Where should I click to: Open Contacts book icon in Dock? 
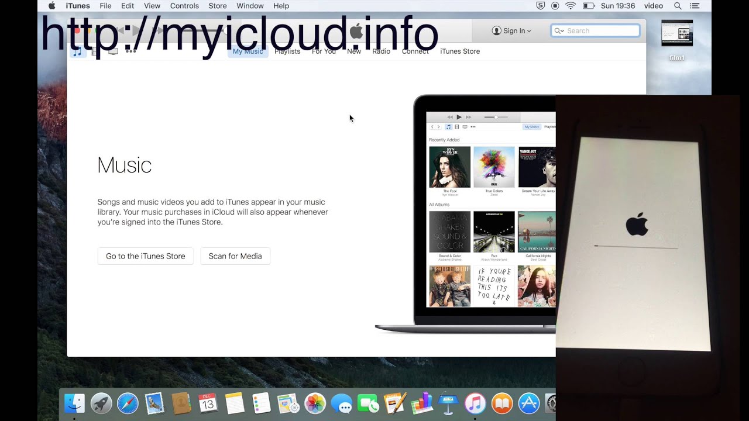click(181, 403)
